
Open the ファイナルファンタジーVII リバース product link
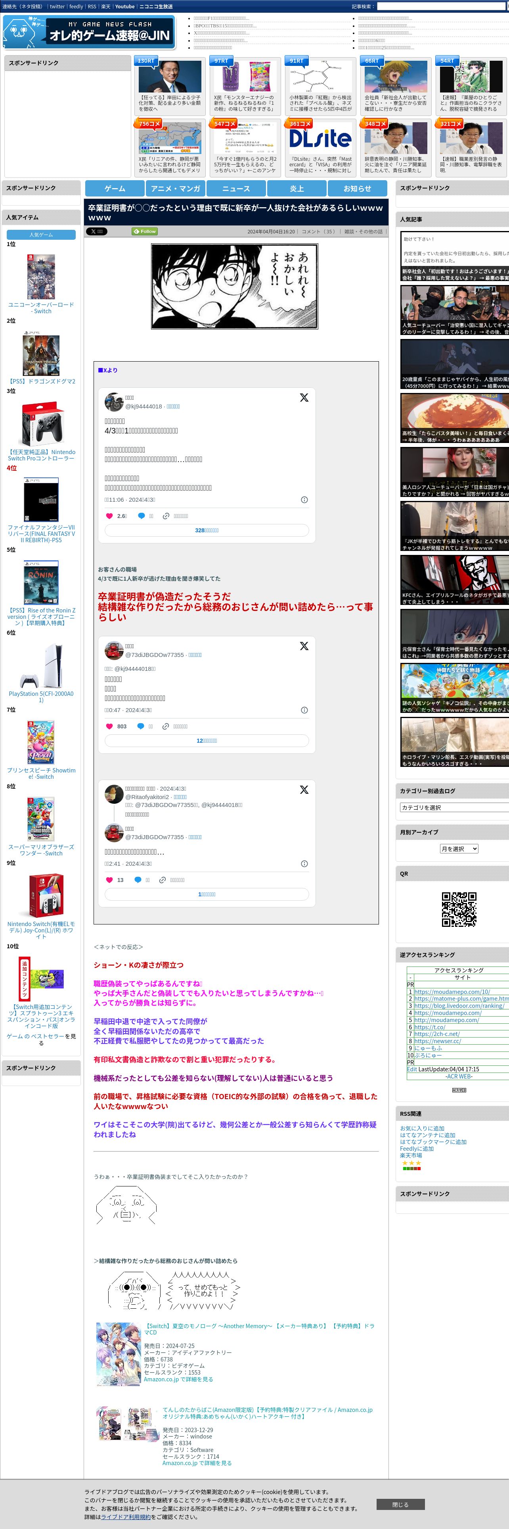[x=42, y=533]
